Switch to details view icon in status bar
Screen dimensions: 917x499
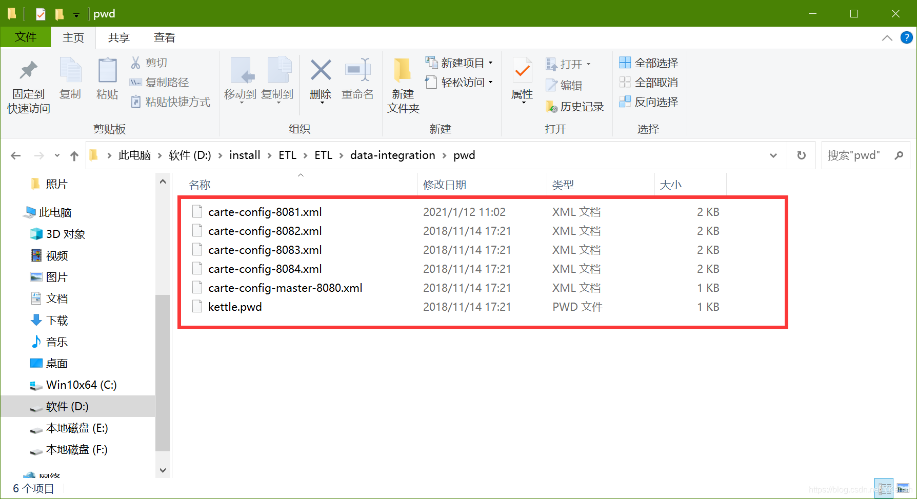[x=884, y=488]
